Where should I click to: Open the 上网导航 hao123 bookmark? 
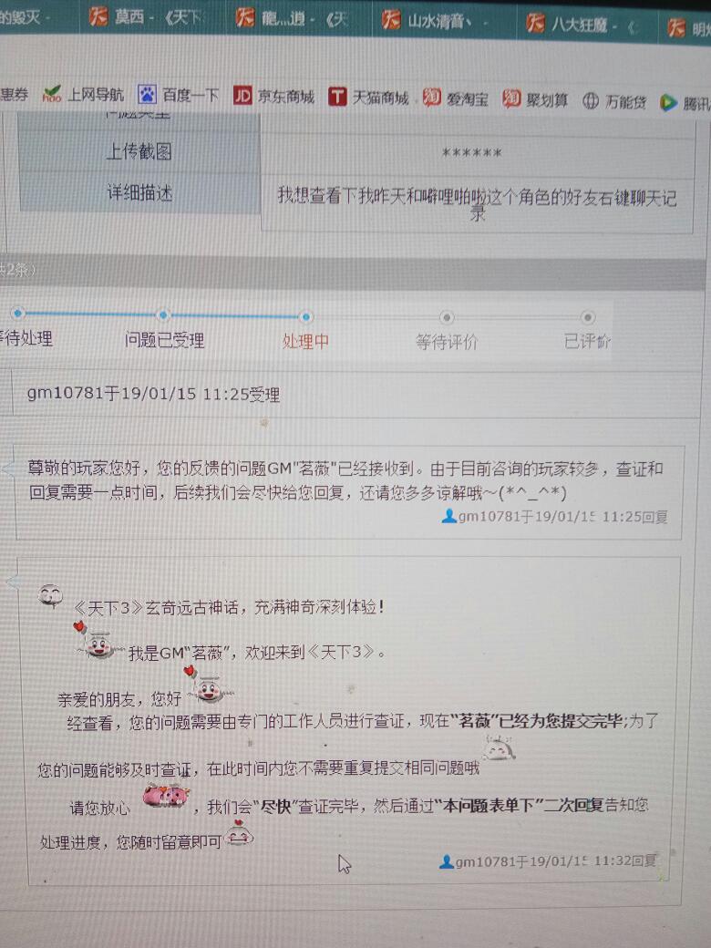pos(83,95)
